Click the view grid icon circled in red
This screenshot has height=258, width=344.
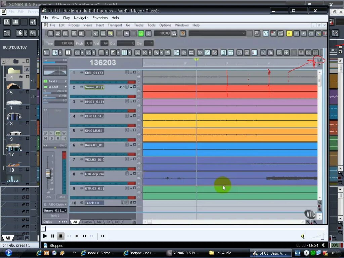319,60
